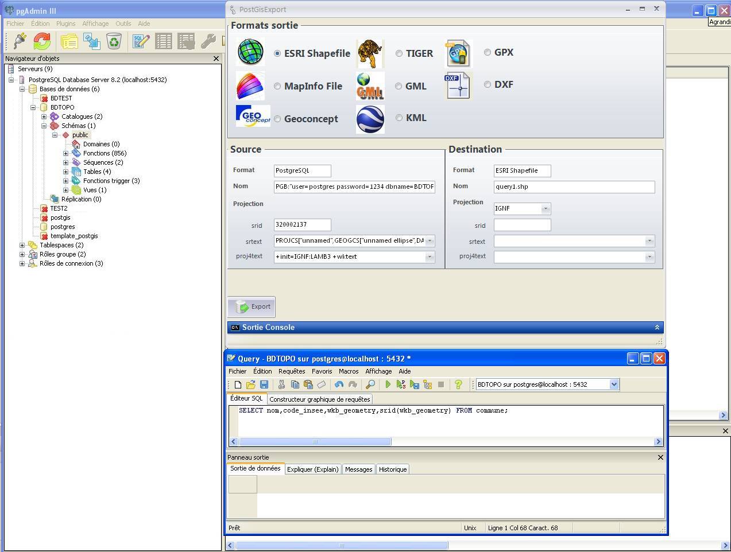
Task: Save the SQL query to file
Action: point(264,384)
